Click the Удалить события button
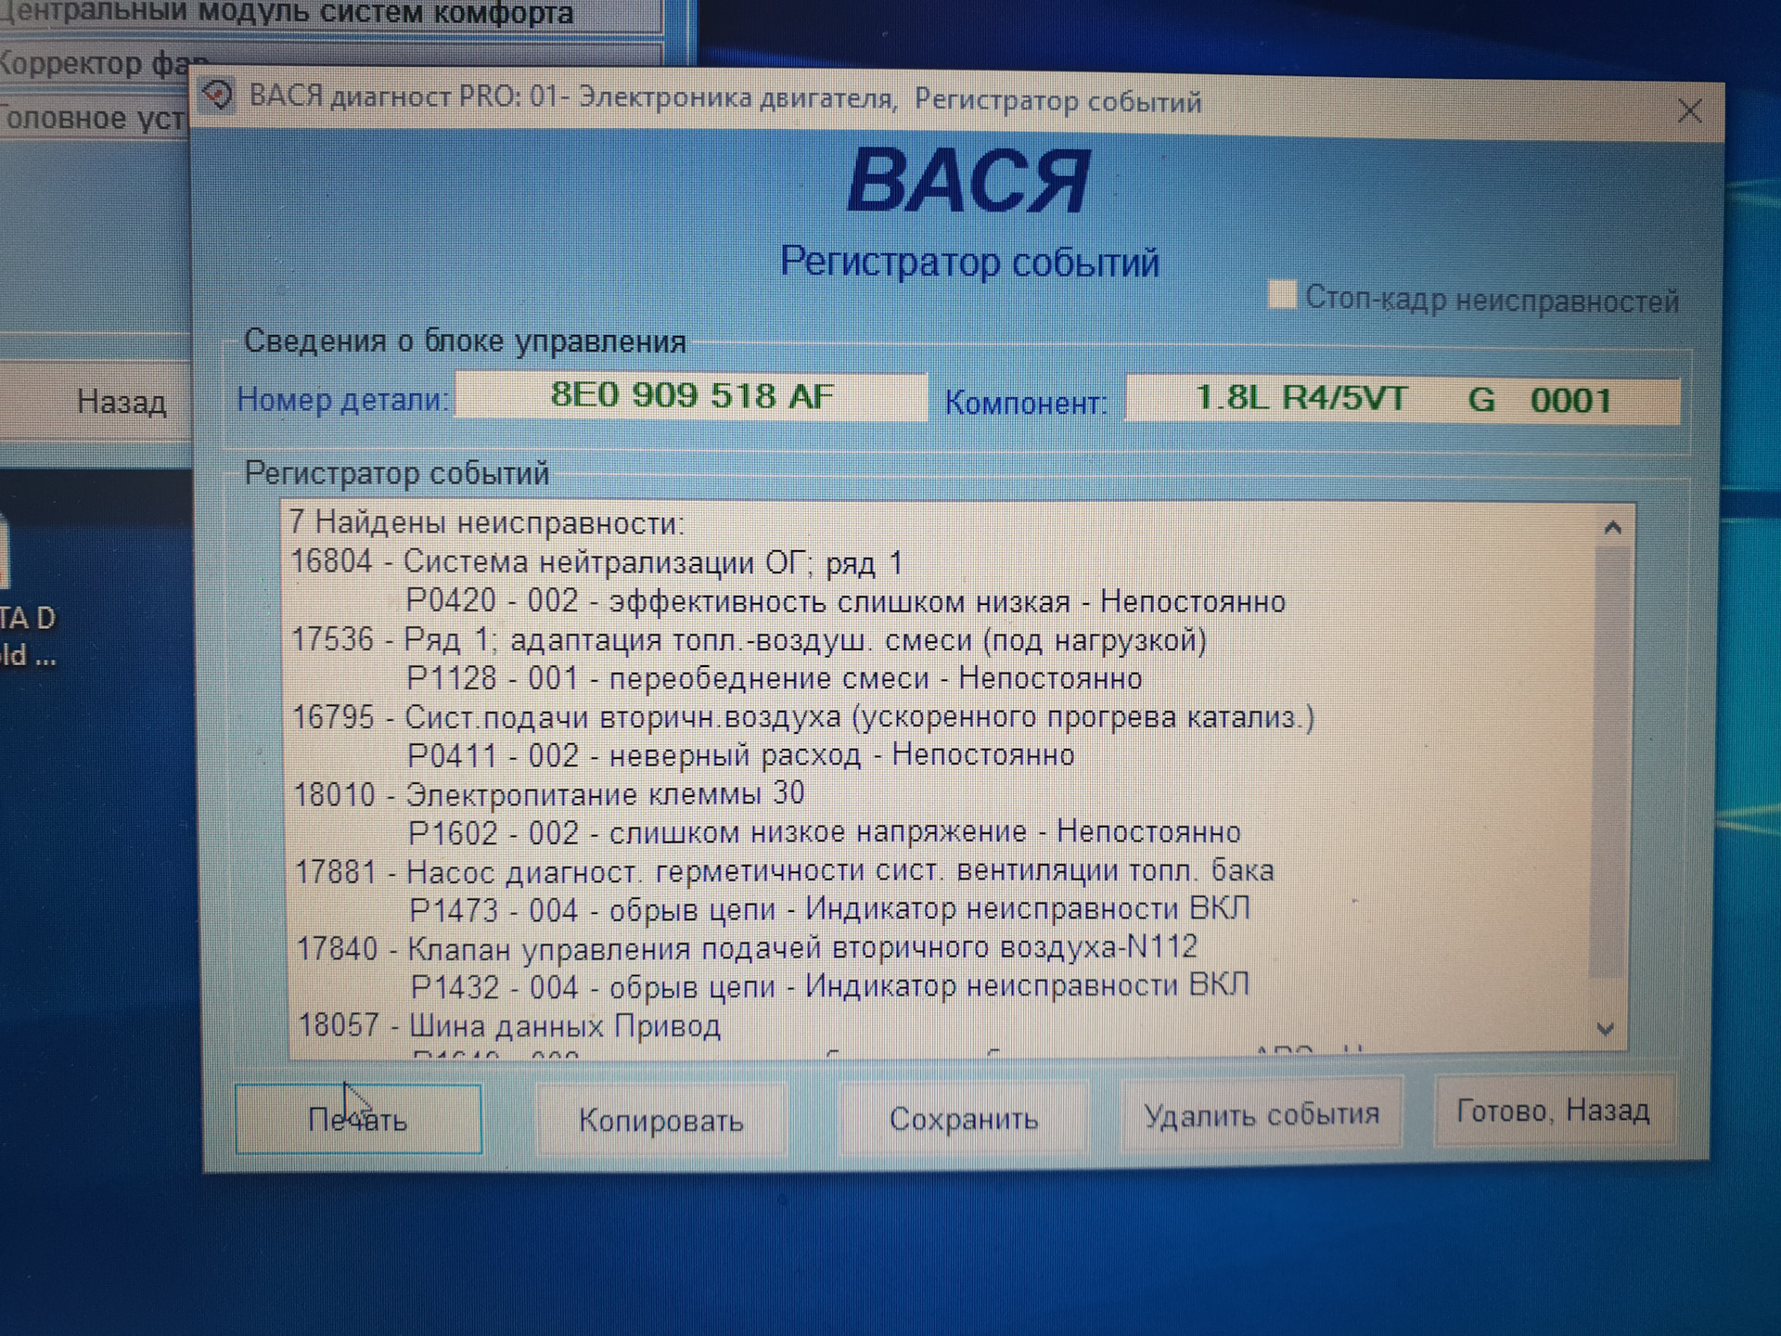Viewport: 1781px width, 1336px height. [1262, 1113]
